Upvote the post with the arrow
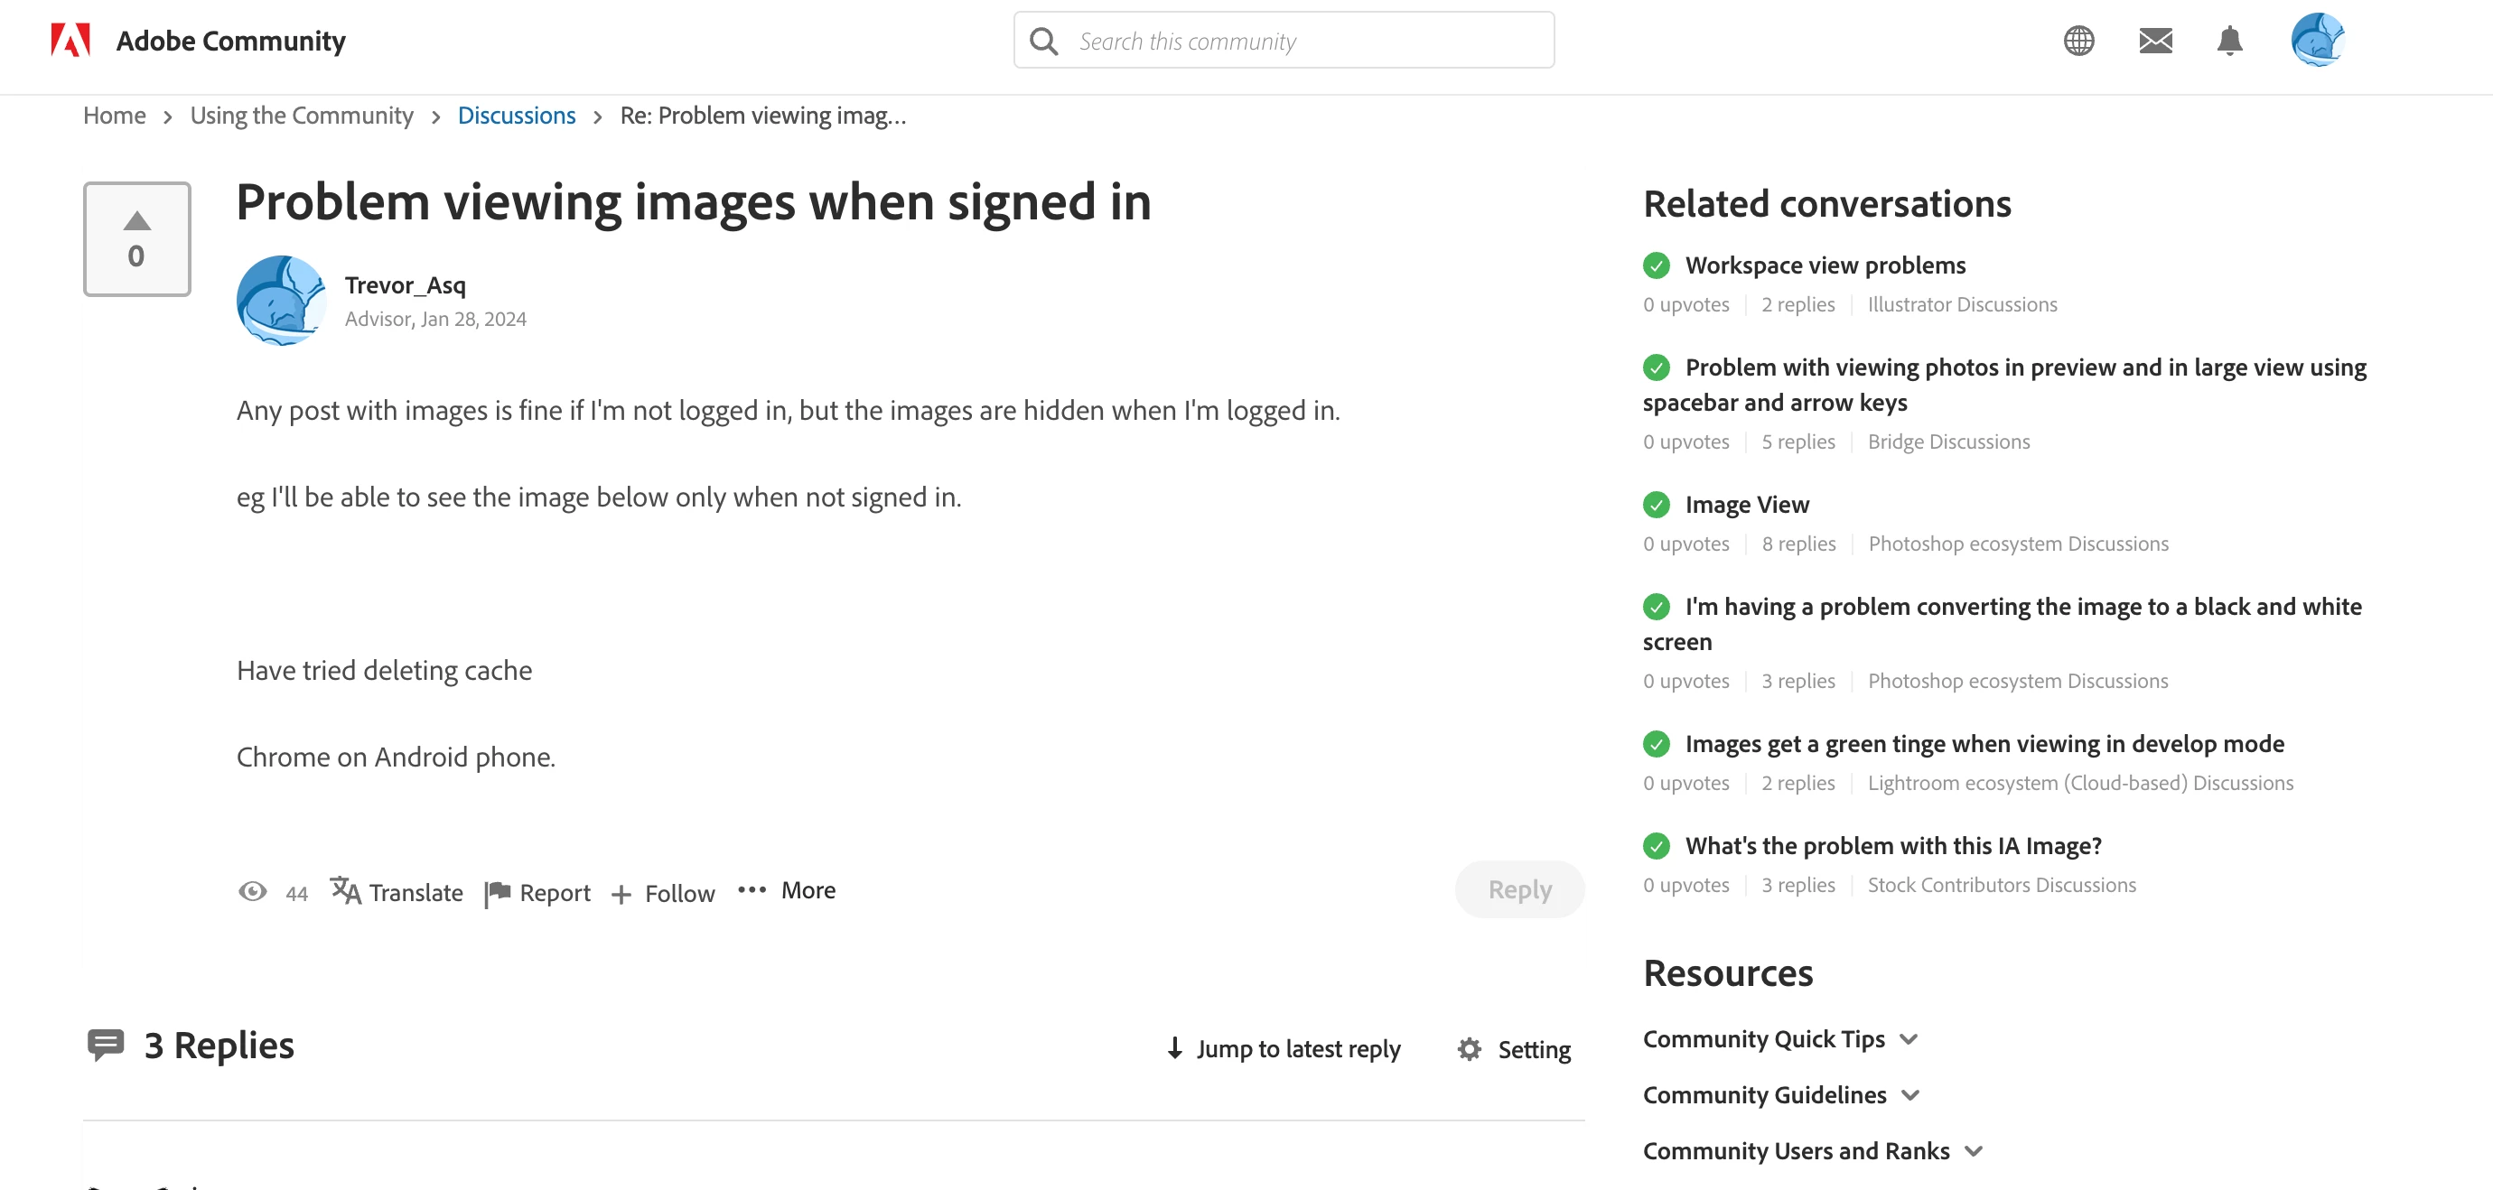This screenshot has height=1190, width=2493. click(x=136, y=221)
